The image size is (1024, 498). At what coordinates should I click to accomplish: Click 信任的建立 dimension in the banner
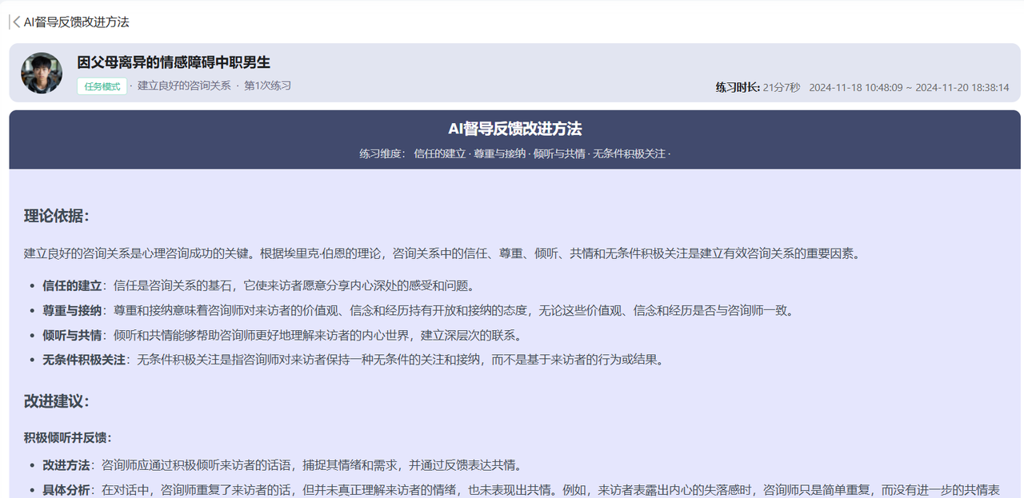tap(439, 153)
